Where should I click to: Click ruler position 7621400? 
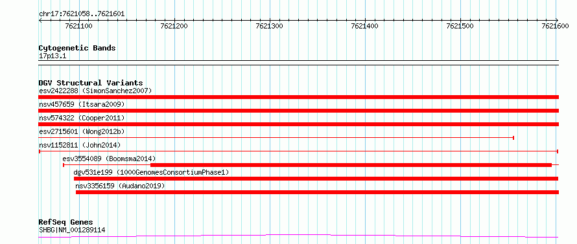pyautogui.click(x=364, y=26)
